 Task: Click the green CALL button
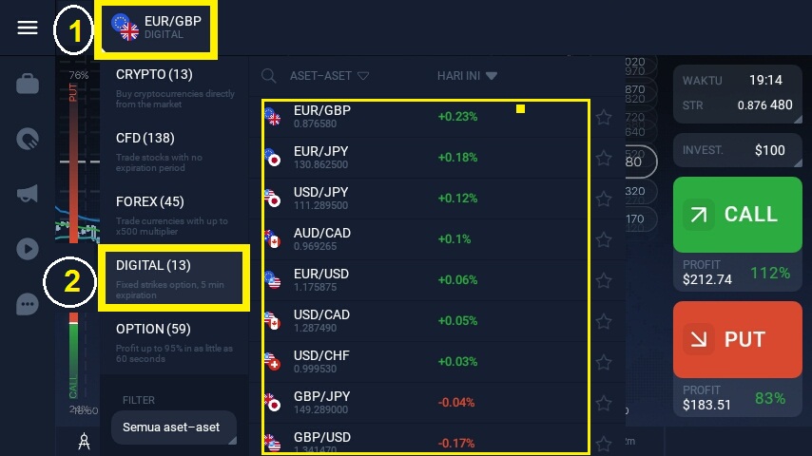(738, 215)
